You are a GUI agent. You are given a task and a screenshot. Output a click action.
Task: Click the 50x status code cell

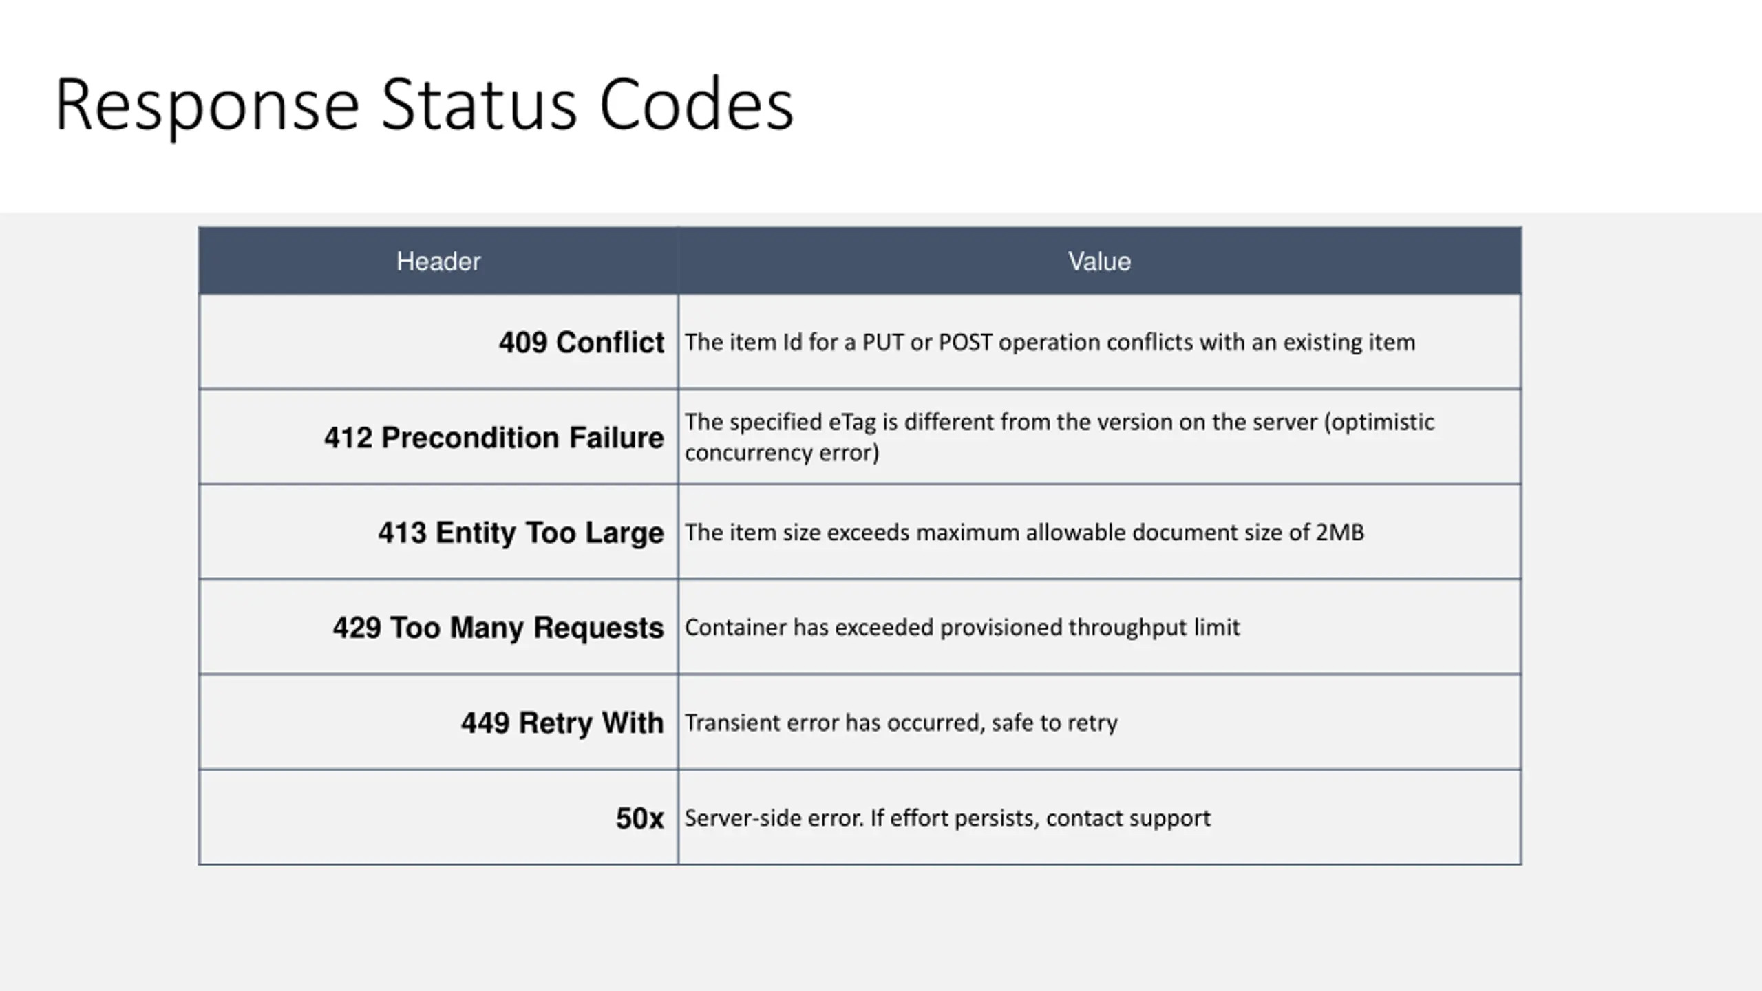coord(438,818)
